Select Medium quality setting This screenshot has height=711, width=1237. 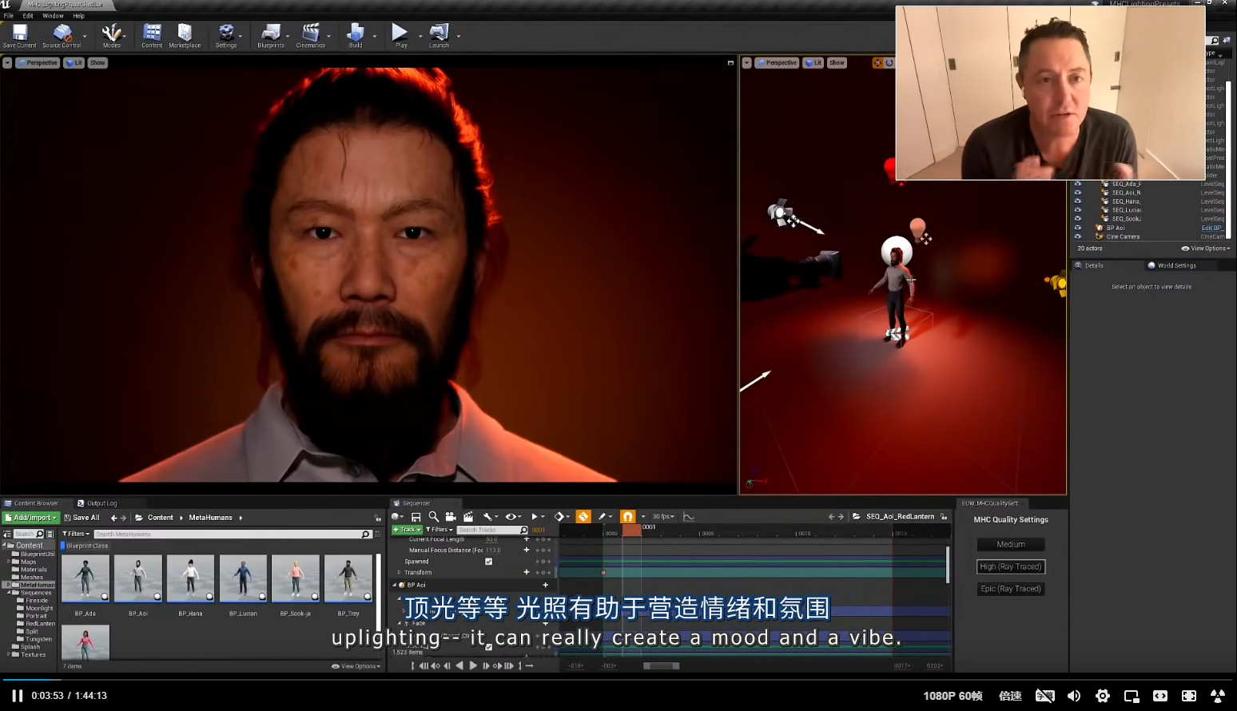coord(1011,544)
